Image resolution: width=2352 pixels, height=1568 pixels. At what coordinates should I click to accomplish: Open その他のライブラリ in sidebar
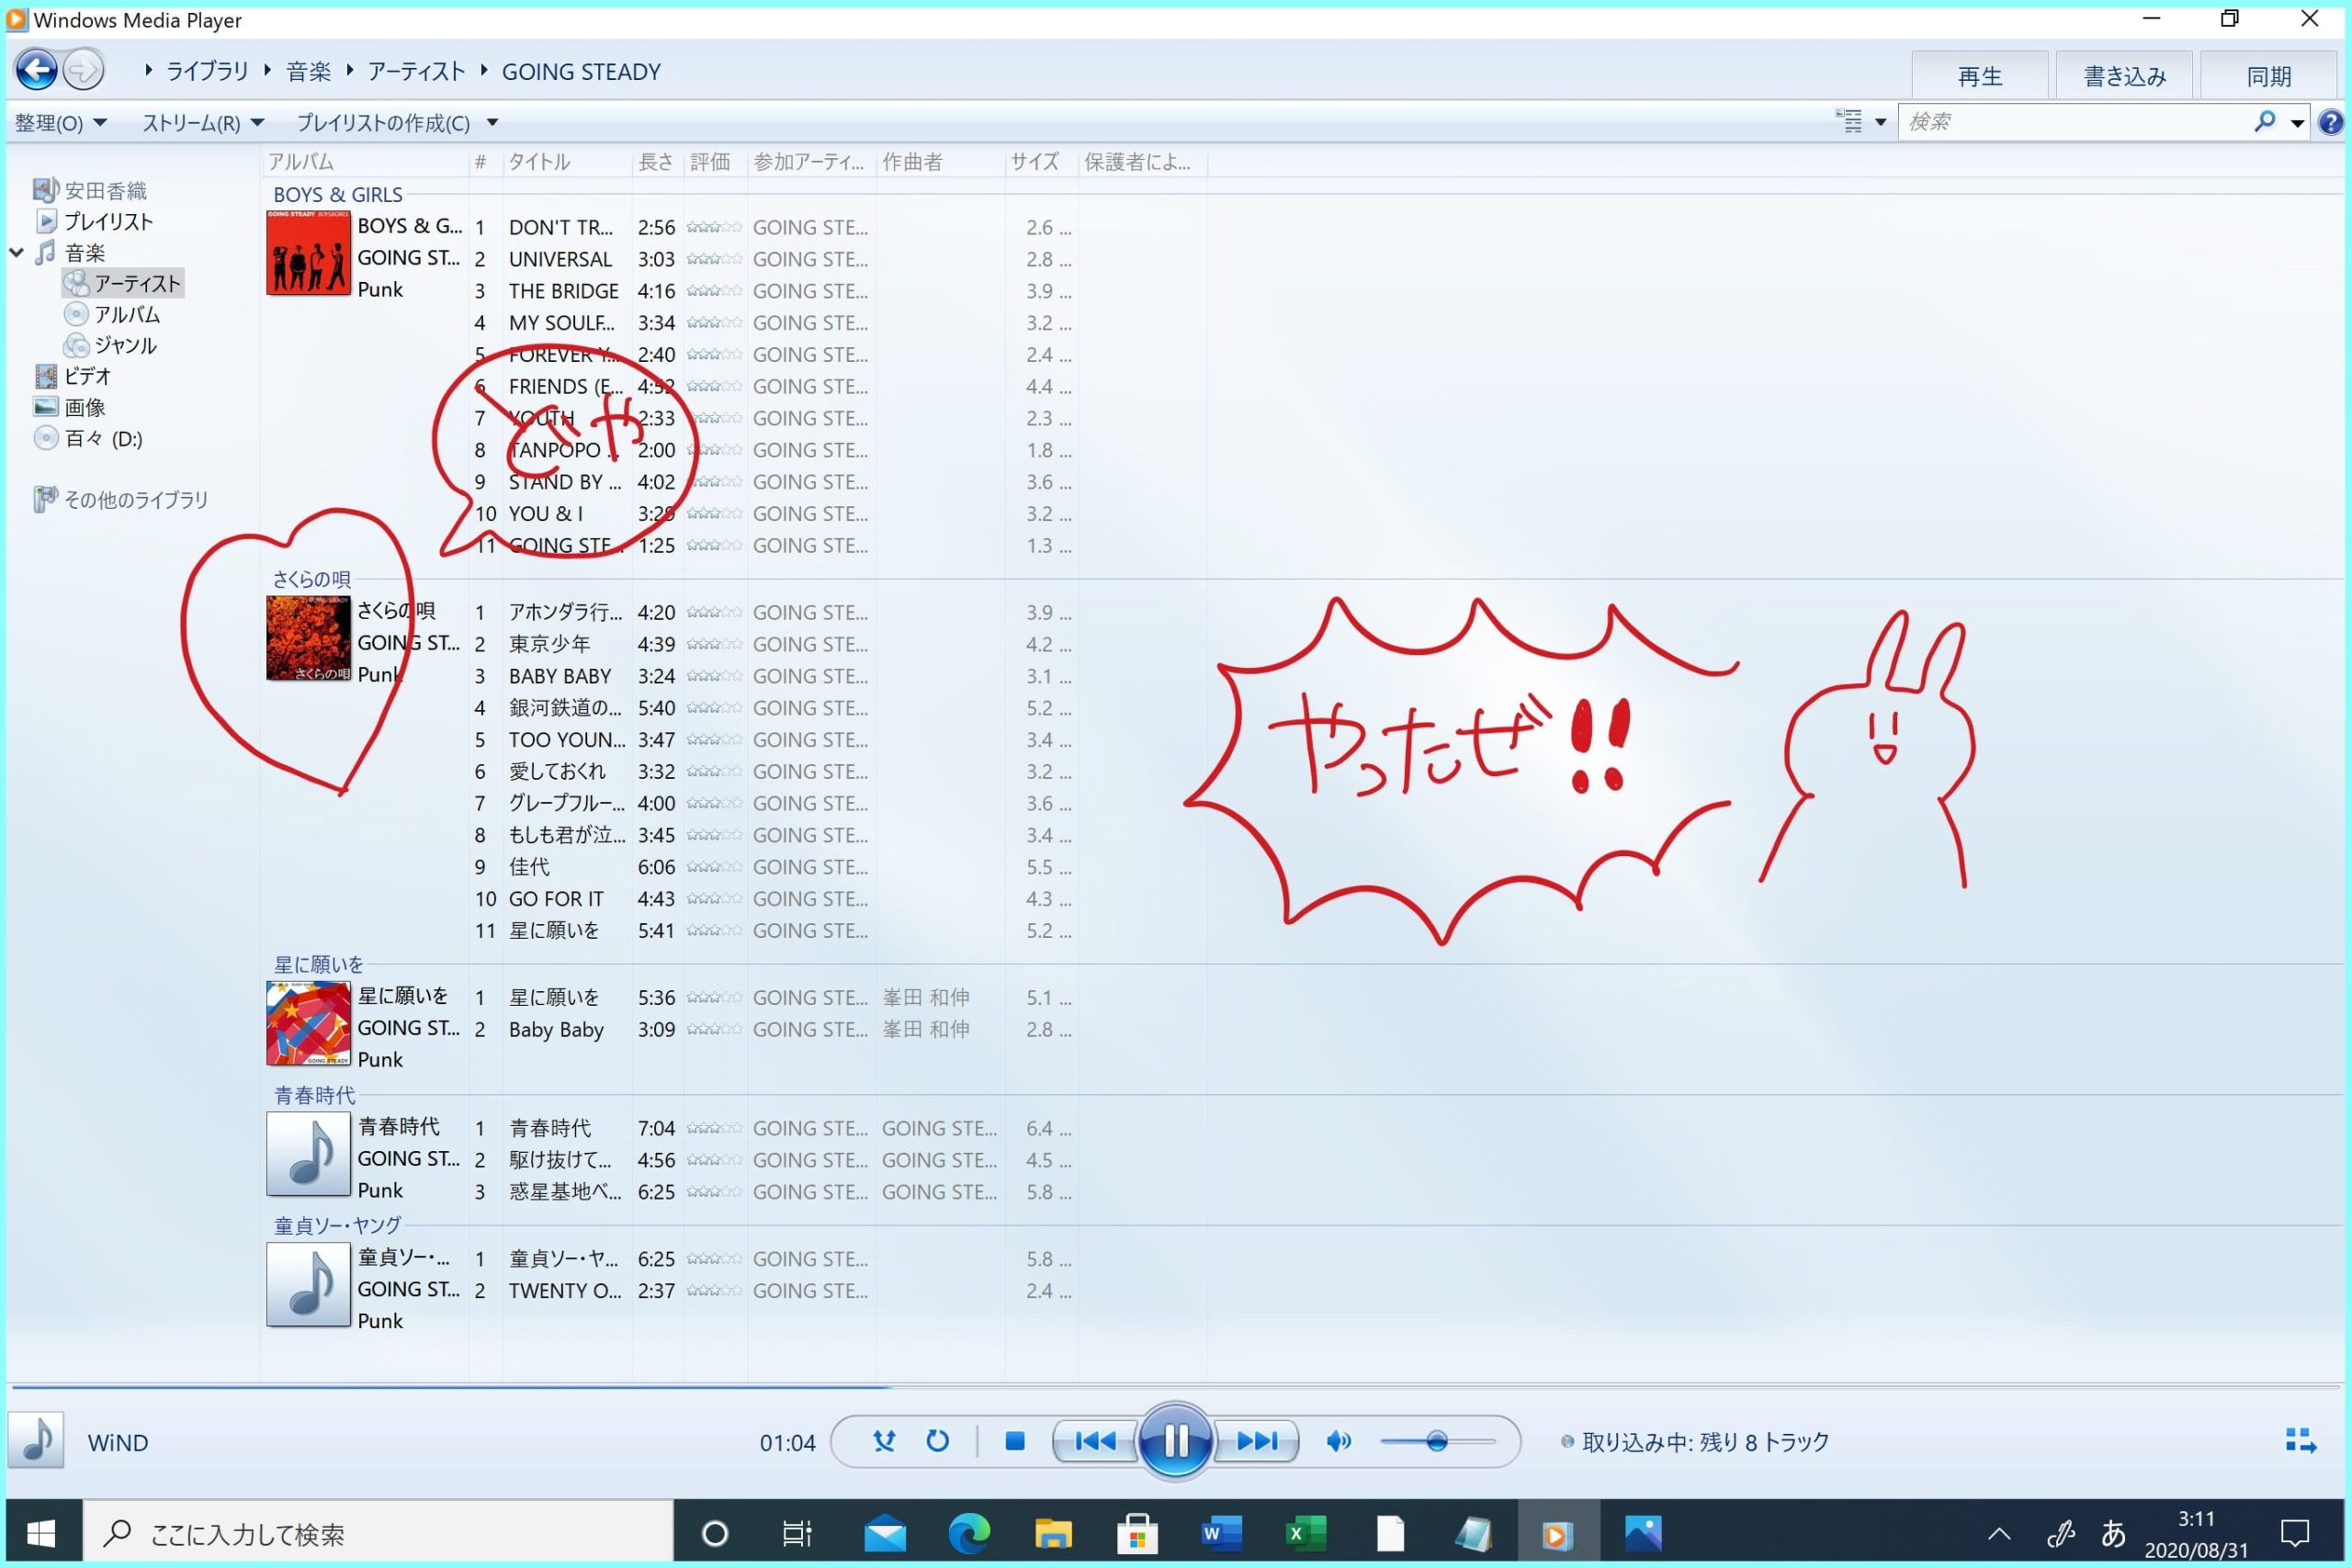pos(121,499)
